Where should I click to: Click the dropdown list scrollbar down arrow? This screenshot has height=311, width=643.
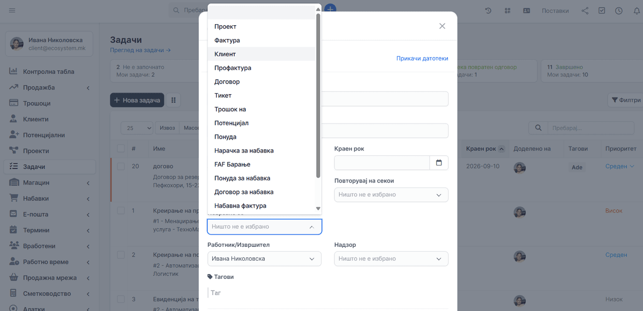click(318, 209)
